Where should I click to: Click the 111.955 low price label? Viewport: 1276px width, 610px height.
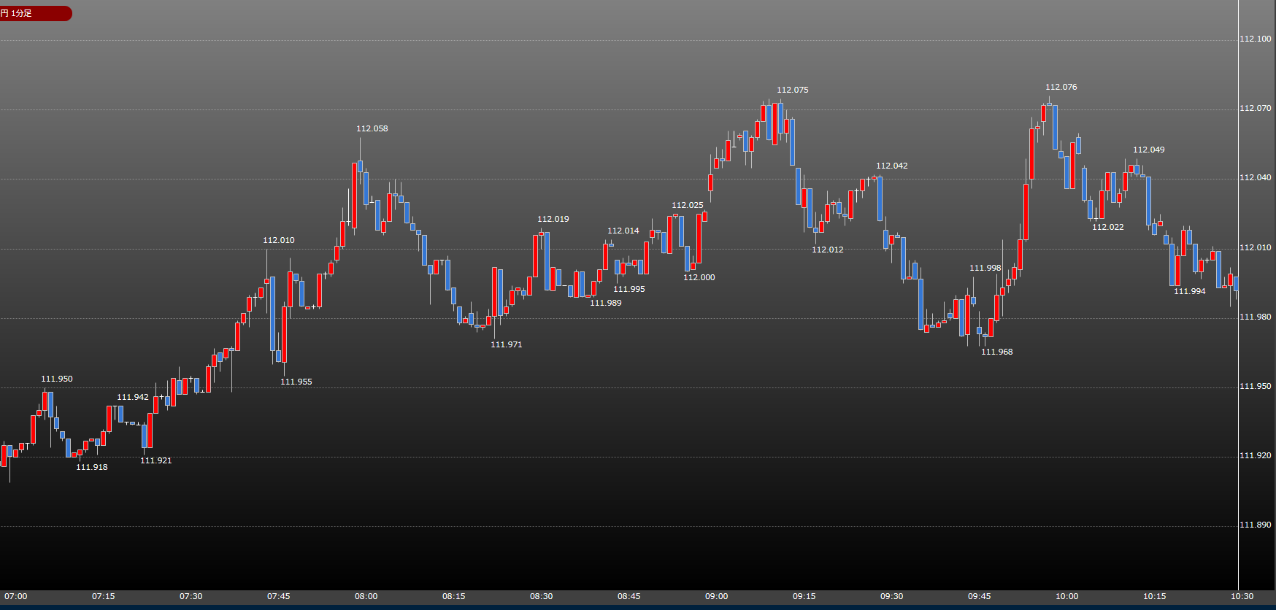296,382
